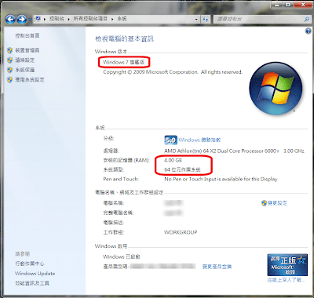
Task: Click the 4.00 GB RAM value
Action: [x=173, y=160]
